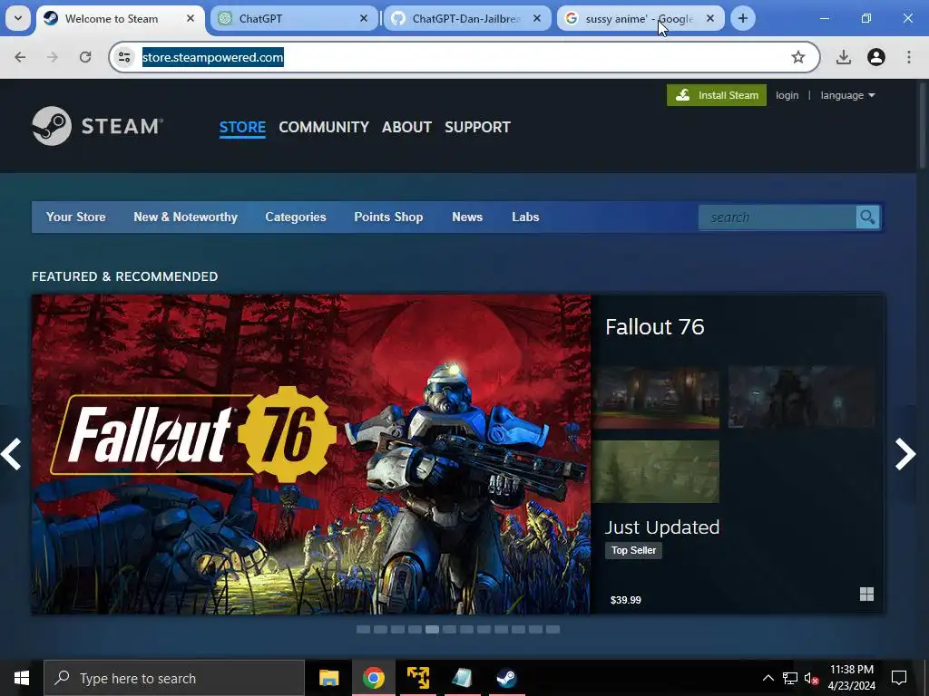Open STORE in Steam header

[242, 127]
